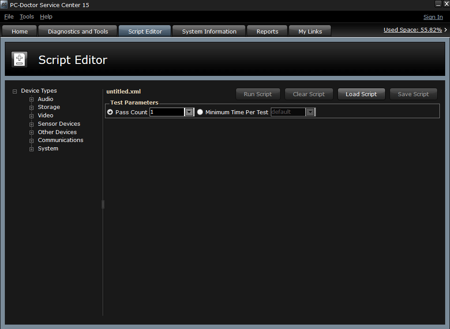The width and height of the screenshot is (450, 329).
Task: Open the My Links tab
Action: [x=310, y=31]
